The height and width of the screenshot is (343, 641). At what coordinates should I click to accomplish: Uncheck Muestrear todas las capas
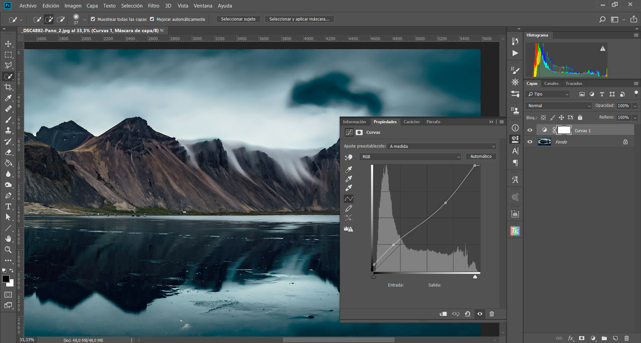coord(93,19)
